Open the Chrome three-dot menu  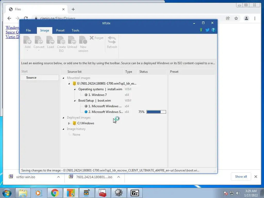click(255, 18)
